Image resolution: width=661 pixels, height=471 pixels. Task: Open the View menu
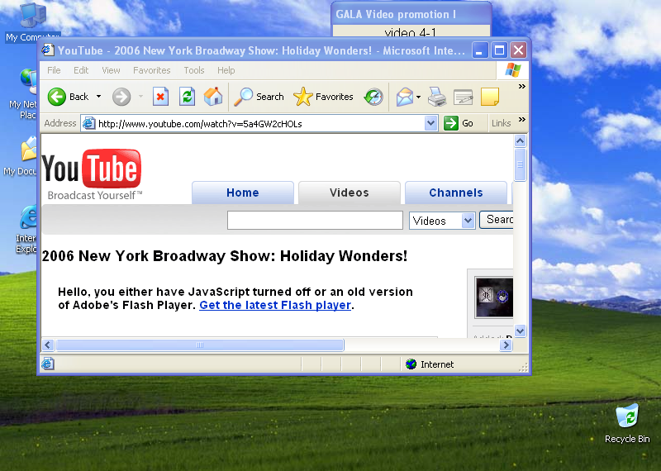pos(111,70)
